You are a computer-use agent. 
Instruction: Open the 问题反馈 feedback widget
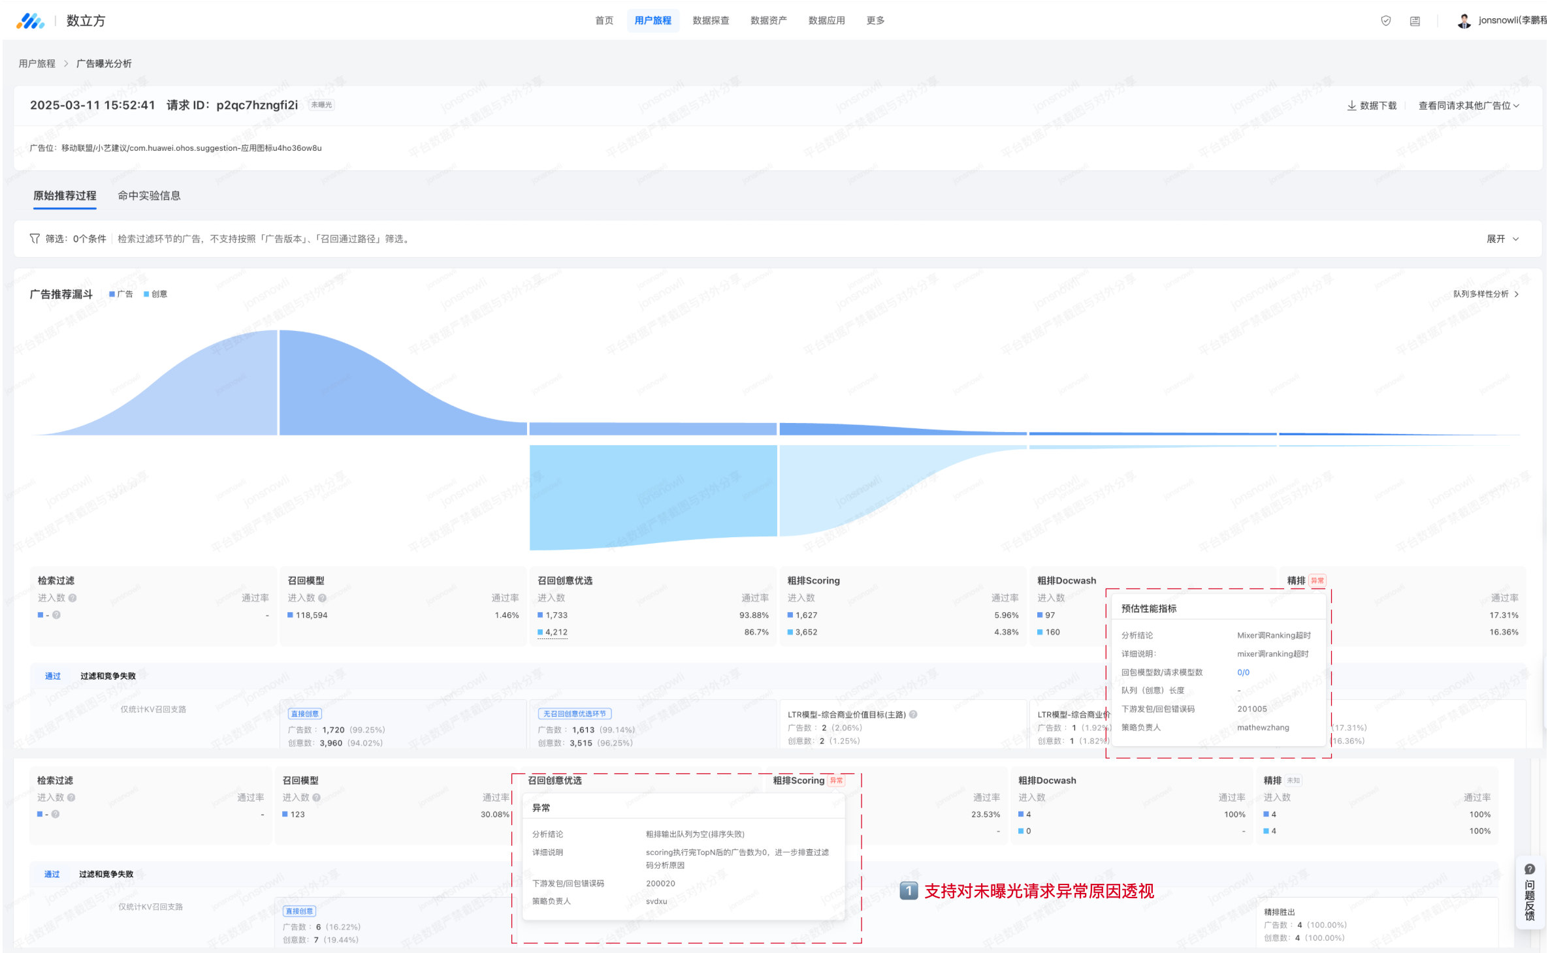click(x=1529, y=892)
